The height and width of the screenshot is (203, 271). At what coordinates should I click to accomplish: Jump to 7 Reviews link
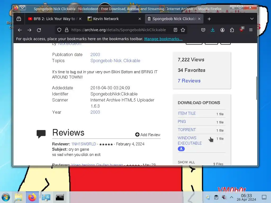(x=189, y=81)
